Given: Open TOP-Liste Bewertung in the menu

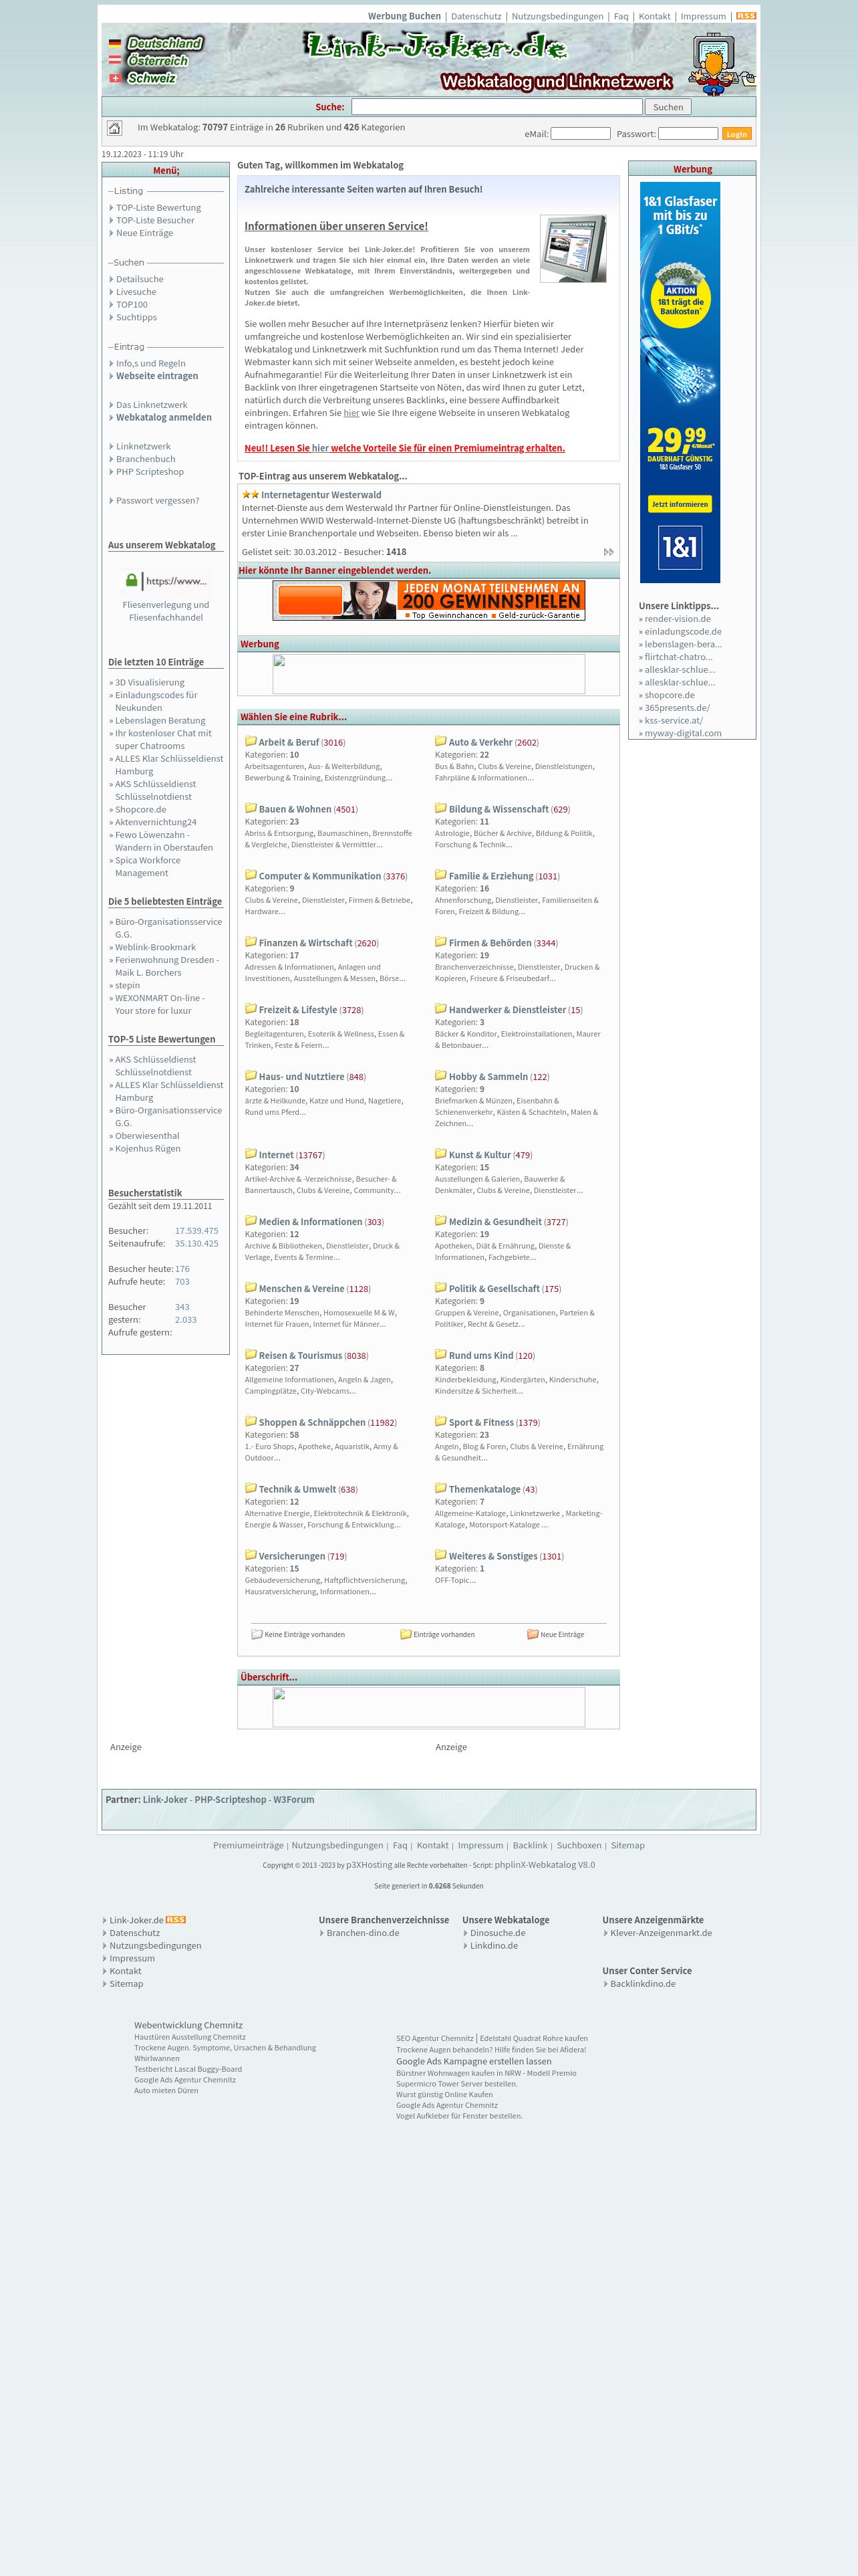Looking at the screenshot, I should (158, 207).
